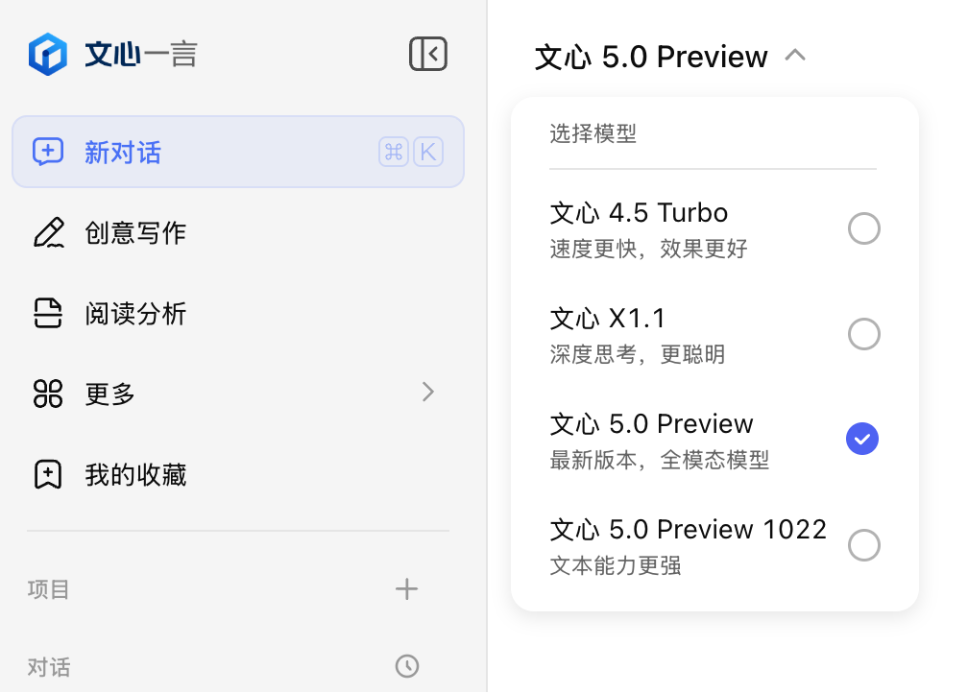Click the checked blue radio of 文心 5.0 Preview
The height and width of the screenshot is (693, 968).
861,439
